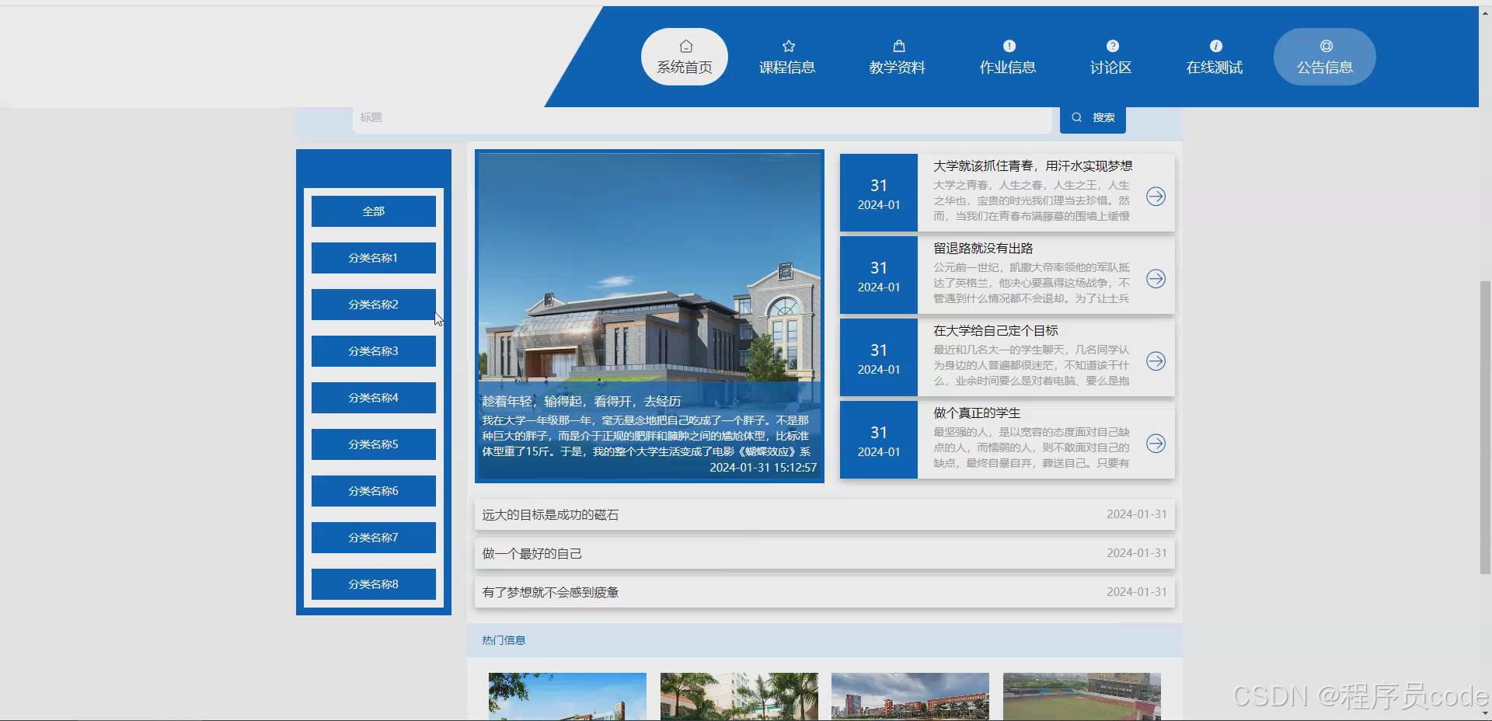Open the 公告信息 navigation tab
The width and height of the screenshot is (1492, 721).
(x=1323, y=68)
